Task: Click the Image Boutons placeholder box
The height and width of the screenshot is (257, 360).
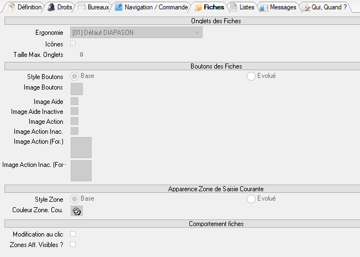Action: [x=77, y=88]
